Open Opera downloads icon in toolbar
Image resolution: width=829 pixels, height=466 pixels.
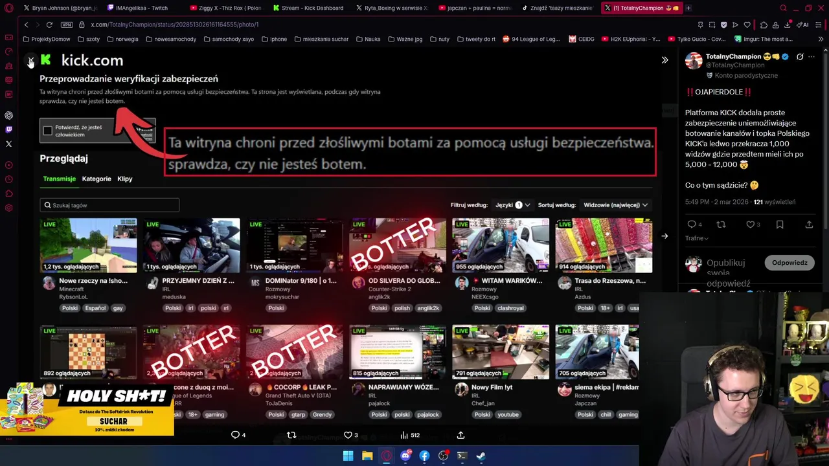[x=788, y=25]
